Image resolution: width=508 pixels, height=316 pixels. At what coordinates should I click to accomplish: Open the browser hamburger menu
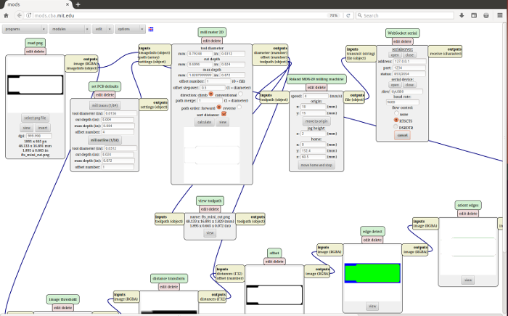[500, 15]
